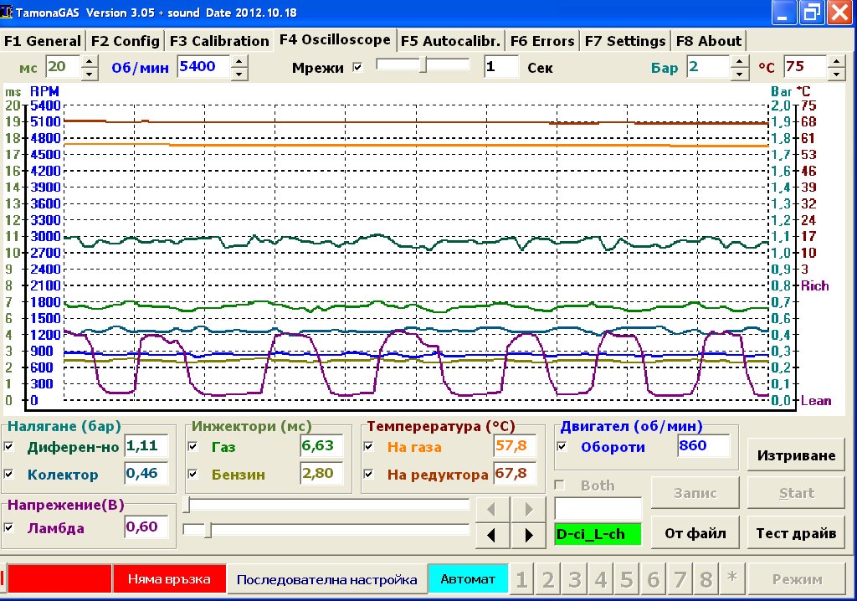Toggle the Мрежи grid checkbox
Image resolution: width=857 pixels, height=601 pixels.
(x=358, y=68)
